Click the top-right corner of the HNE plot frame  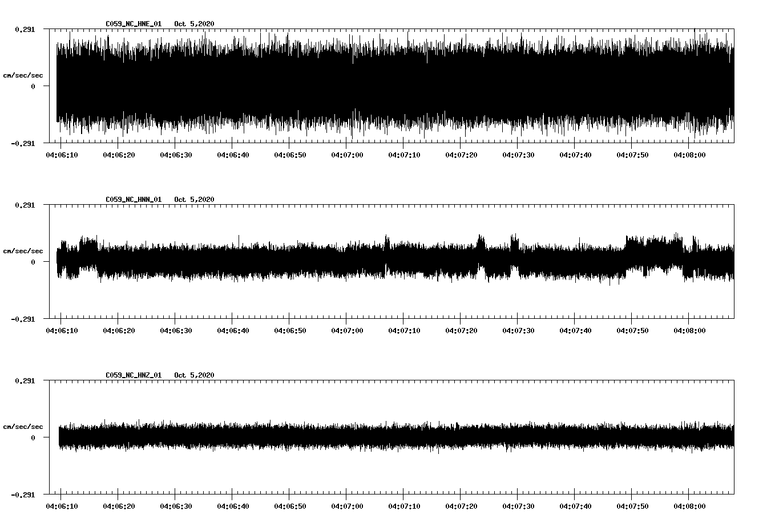[x=734, y=27]
